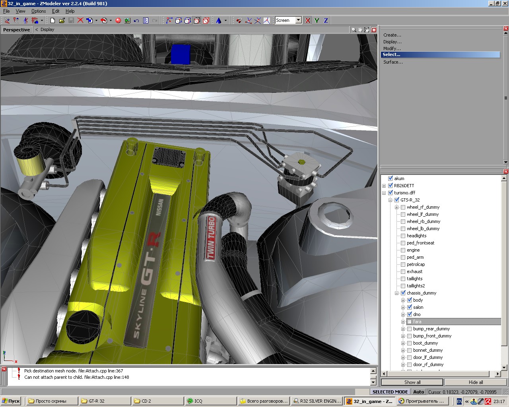Click the Undo arrow icon

(x=136, y=20)
